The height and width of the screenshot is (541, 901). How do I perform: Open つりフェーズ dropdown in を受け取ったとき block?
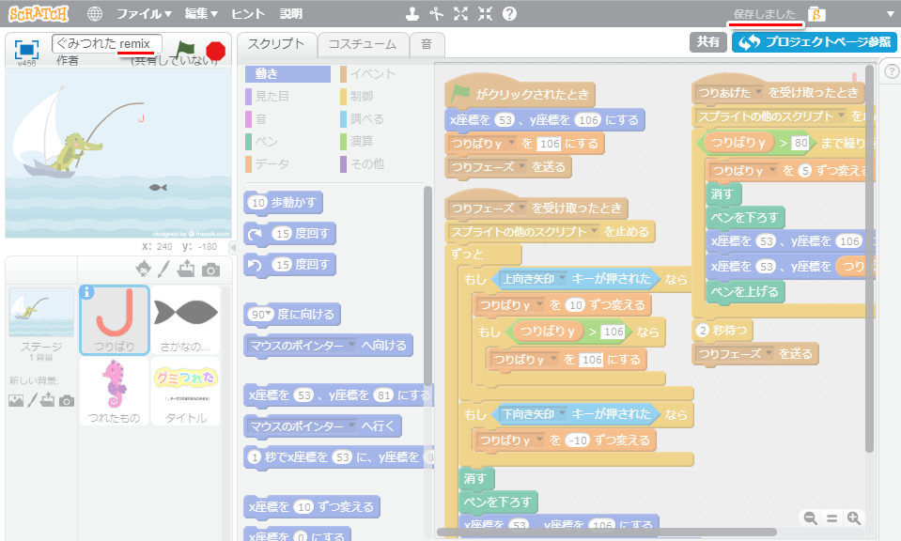click(x=521, y=208)
